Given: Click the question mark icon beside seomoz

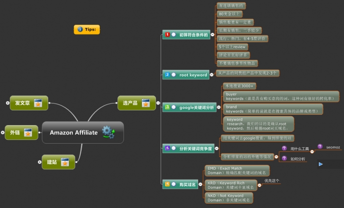Looking at the screenshot, I should [x=320, y=146].
